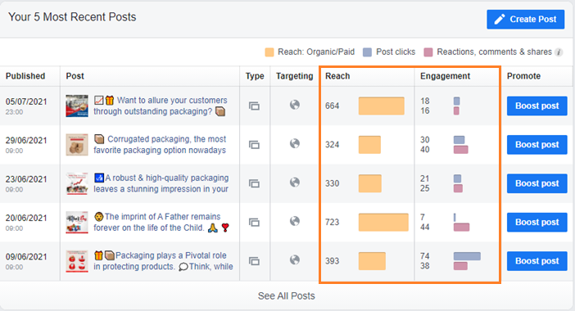Click the published date 23/06/2021
Screen dimensions: 575x311
[x=26, y=179]
